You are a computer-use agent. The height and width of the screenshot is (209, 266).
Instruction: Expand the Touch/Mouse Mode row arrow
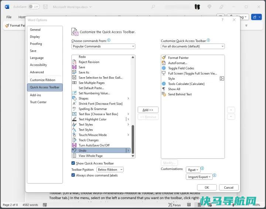pos(128,135)
